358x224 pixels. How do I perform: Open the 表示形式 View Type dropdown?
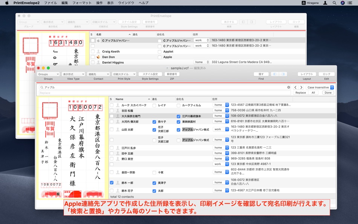click(x=73, y=74)
